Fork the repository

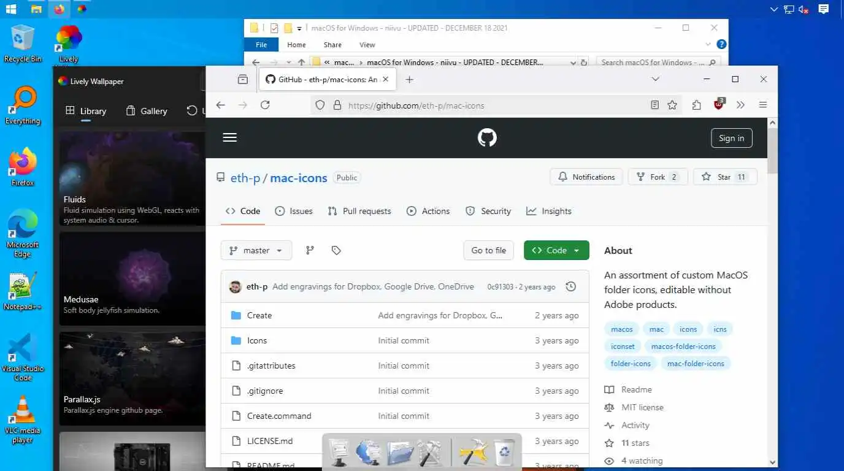pyautogui.click(x=658, y=177)
